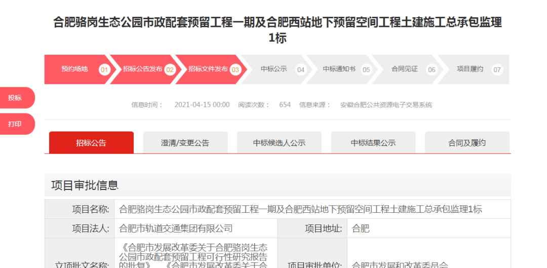Switch to the 澄清/变更公告 tab

coord(185,142)
